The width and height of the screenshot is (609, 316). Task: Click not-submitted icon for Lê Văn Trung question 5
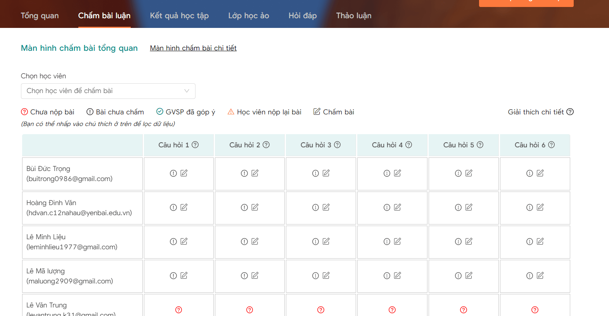click(x=464, y=310)
